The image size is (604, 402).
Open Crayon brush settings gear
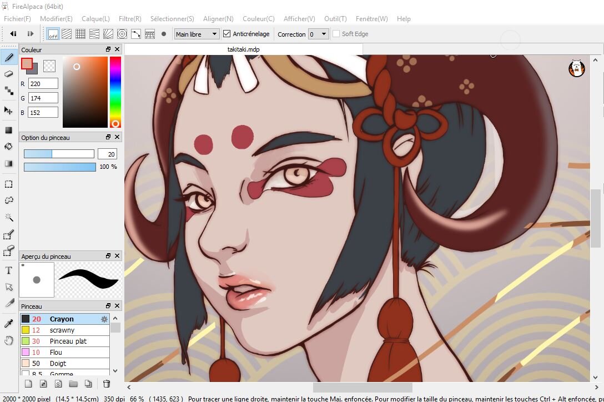tap(104, 319)
